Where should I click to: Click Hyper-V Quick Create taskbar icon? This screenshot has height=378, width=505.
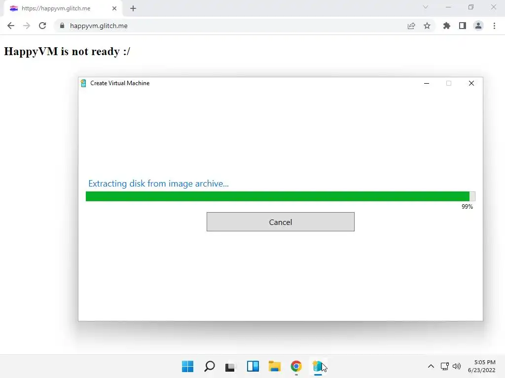pos(318,366)
